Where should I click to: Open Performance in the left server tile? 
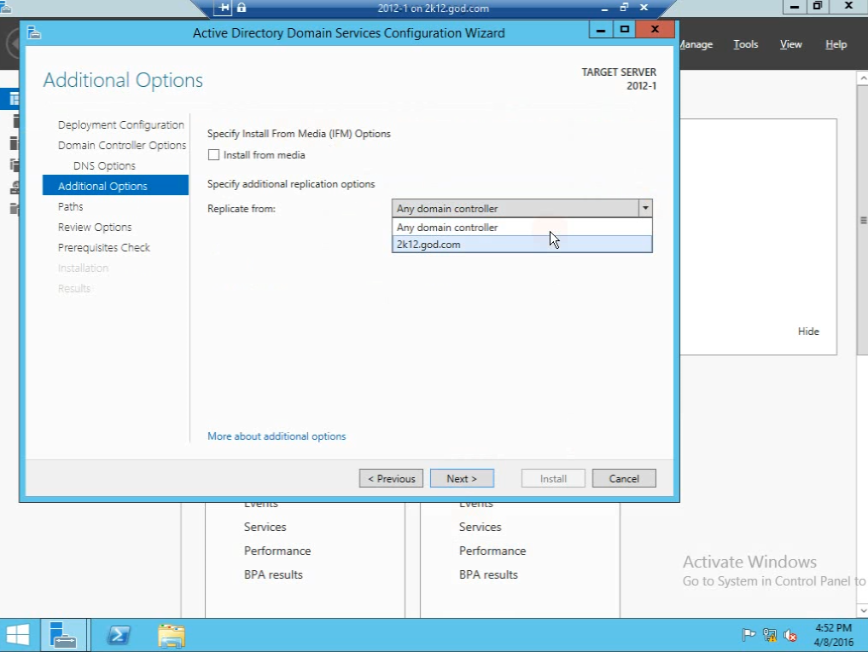[277, 551]
